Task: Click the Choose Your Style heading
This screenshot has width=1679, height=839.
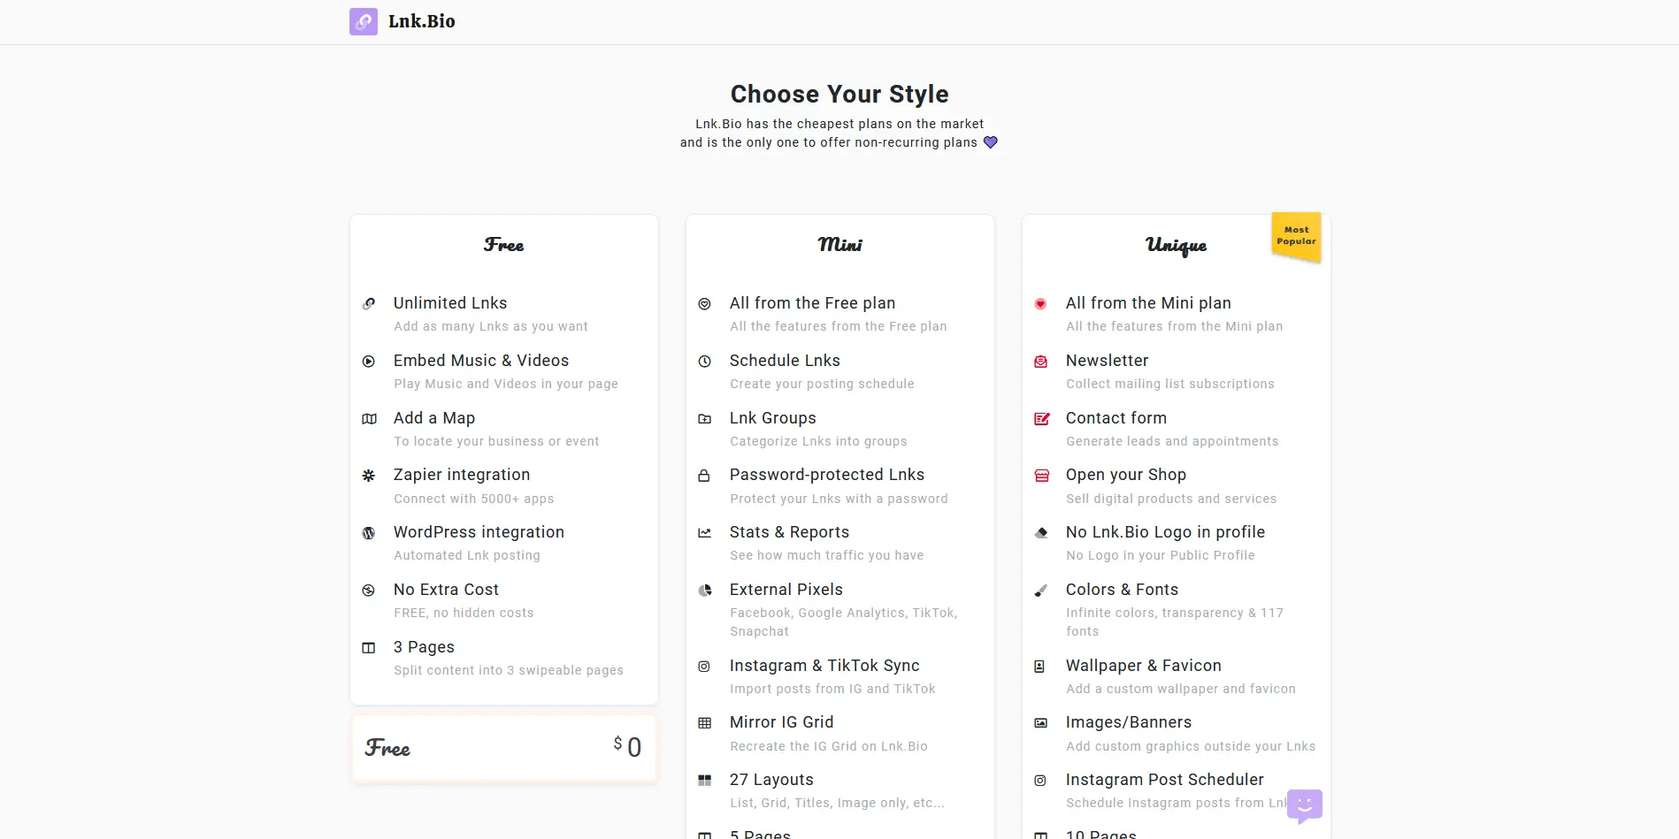Action: click(839, 94)
